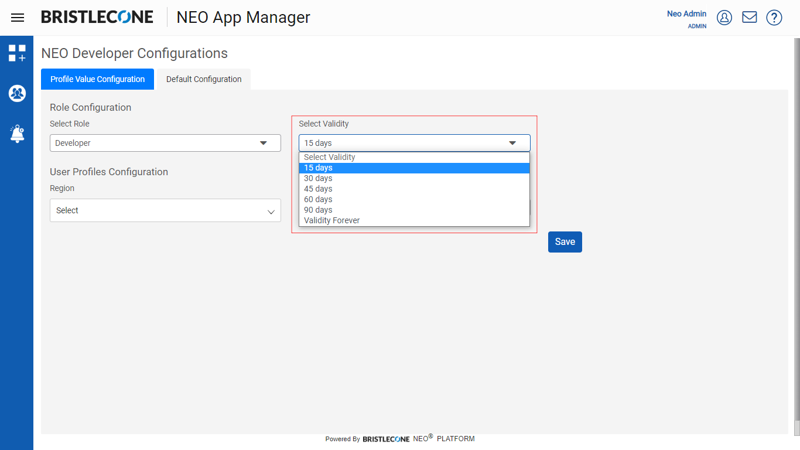Open the hamburger navigation menu
The height and width of the screenshot is (450, 800).
pyautogui.click(x=18, y=18)
